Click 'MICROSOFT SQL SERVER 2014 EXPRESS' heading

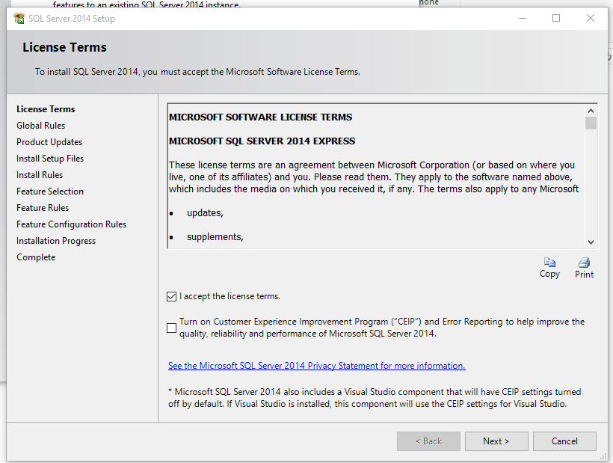(x=262, y=141)
